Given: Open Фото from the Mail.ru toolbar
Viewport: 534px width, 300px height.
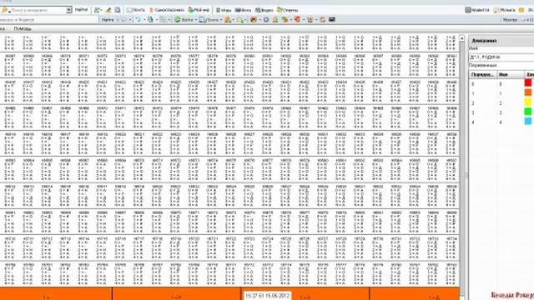Looking at the screenshot, I should pyautogui.click(x=243, y=10).
